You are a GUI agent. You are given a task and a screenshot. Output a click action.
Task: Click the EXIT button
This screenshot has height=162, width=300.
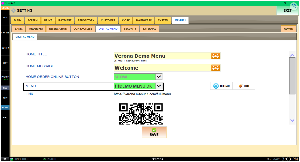click(x=287, y=11)
